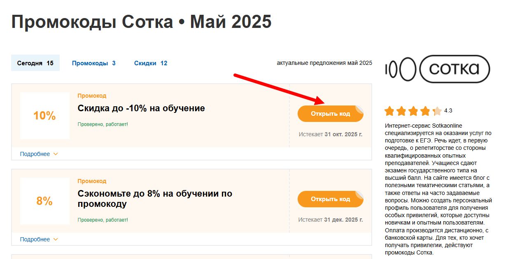Click the third rating star
This screenshot has height=259, width=522.
(413, 111)
